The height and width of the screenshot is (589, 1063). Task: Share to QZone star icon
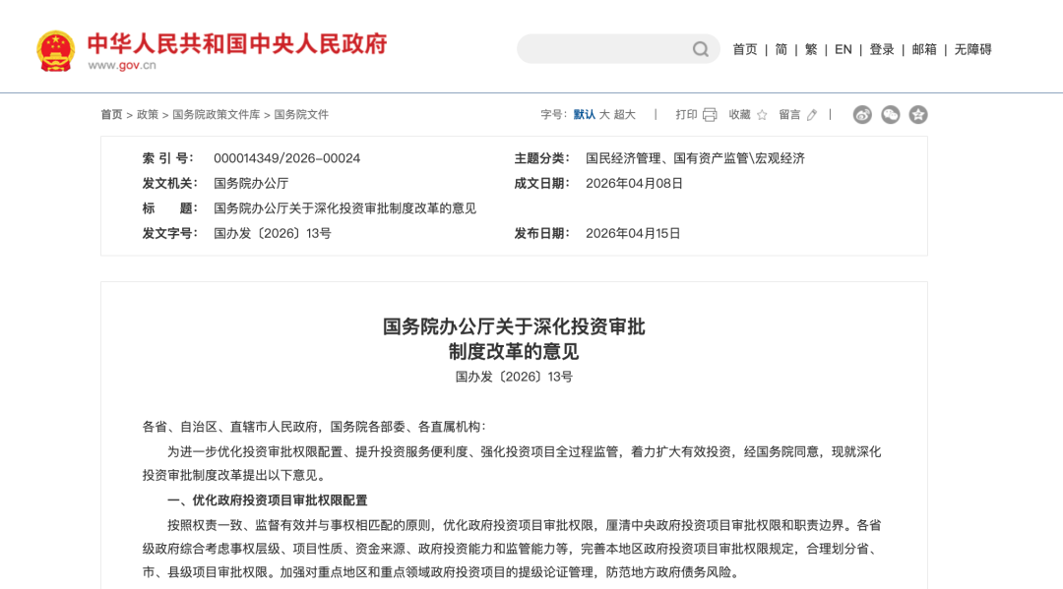918,115
